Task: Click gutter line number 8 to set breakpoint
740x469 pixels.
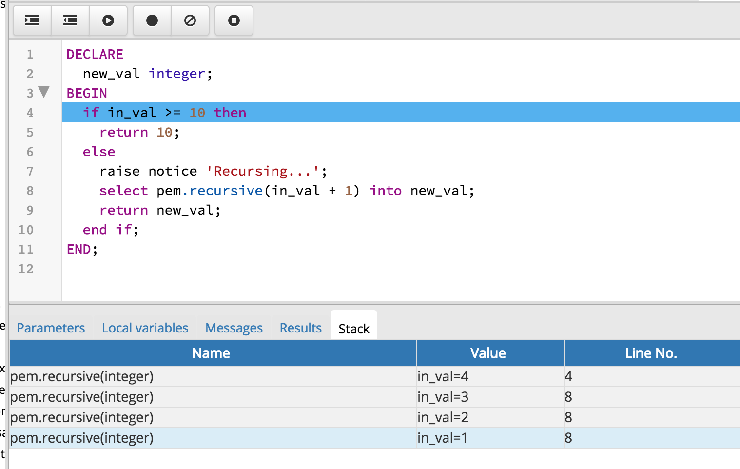Action: 30,191
